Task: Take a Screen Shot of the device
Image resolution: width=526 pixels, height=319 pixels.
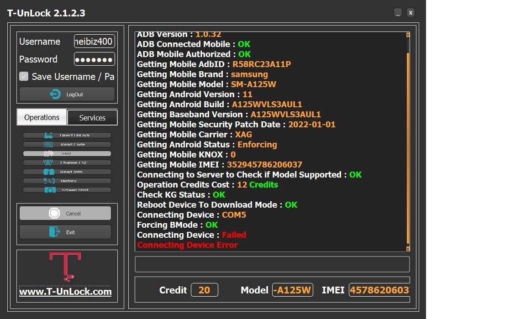Action: click(67, 190)
